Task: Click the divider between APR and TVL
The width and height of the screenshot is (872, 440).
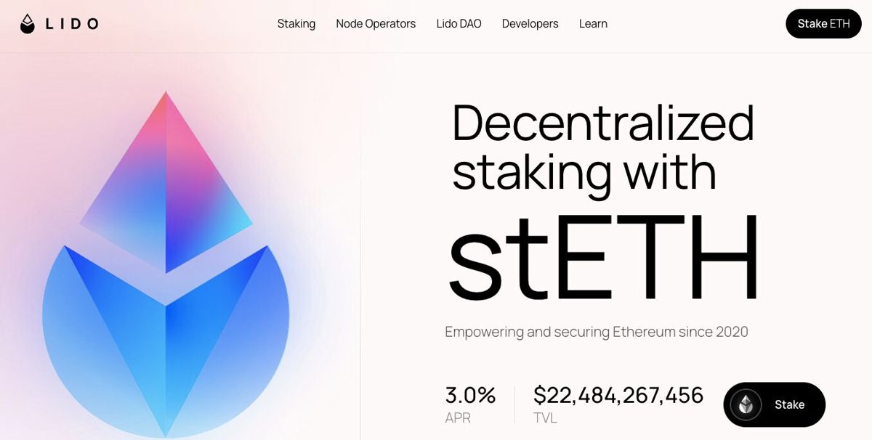Action: coord(514,404)
